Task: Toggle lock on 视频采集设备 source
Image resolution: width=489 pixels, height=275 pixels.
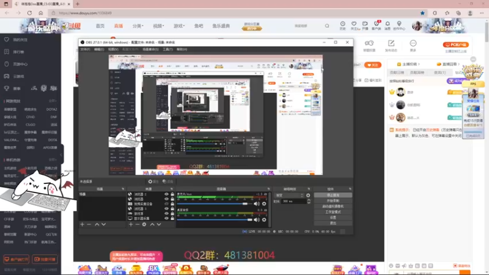Action: tap(172, 204)
